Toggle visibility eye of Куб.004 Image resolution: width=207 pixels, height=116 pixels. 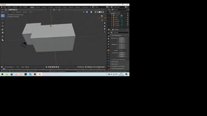click(x=128, y=25)
